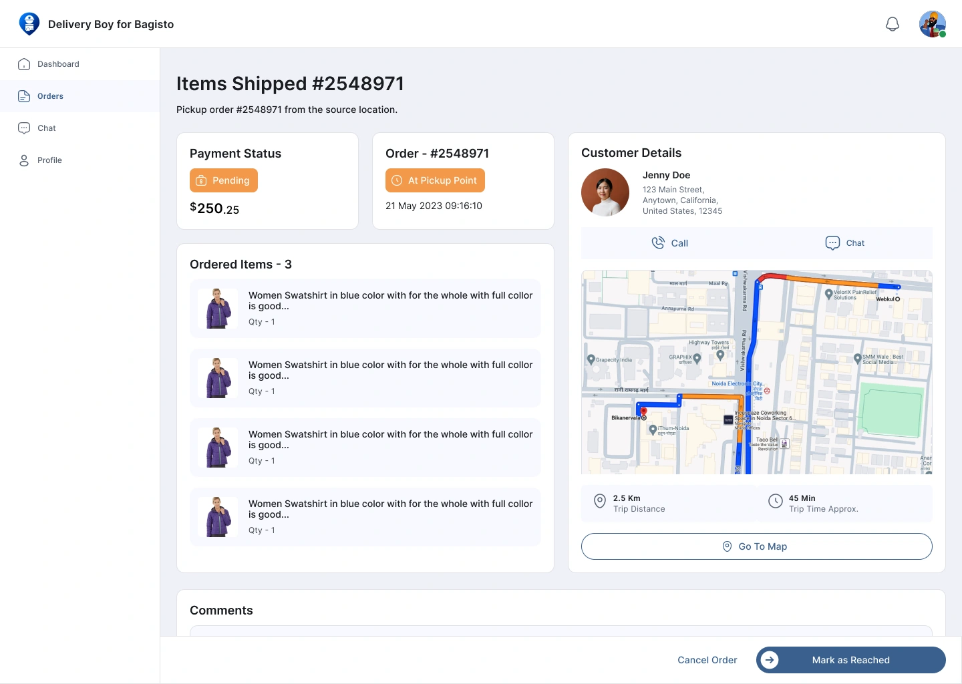Click the location pin icon beside Trip Distance
The width and height of the screenshot is (962, 684).
click(x=600, y=501)
